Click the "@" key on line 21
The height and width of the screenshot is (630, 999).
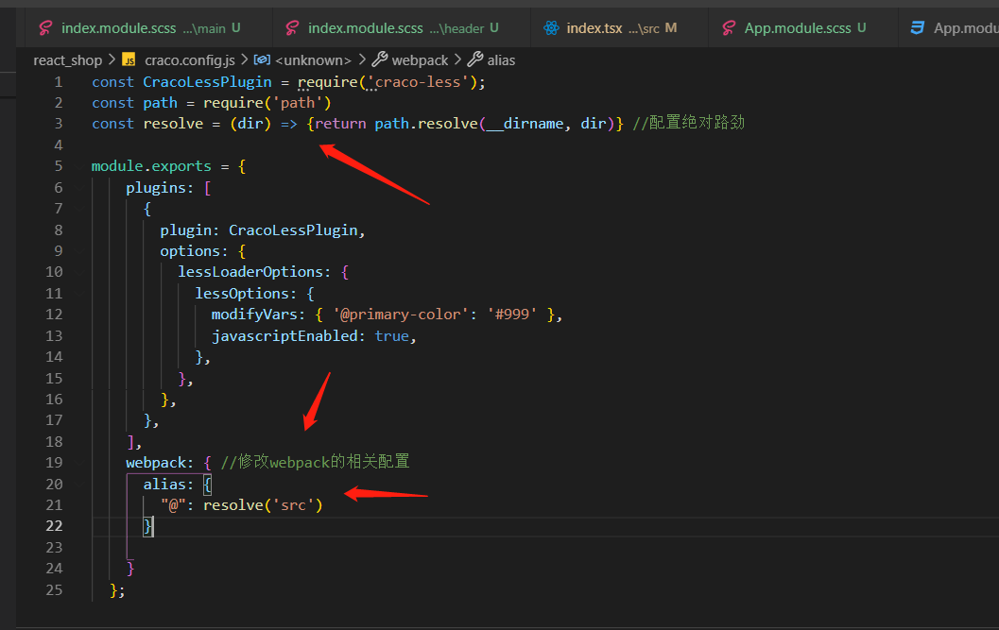coord(173,505)
